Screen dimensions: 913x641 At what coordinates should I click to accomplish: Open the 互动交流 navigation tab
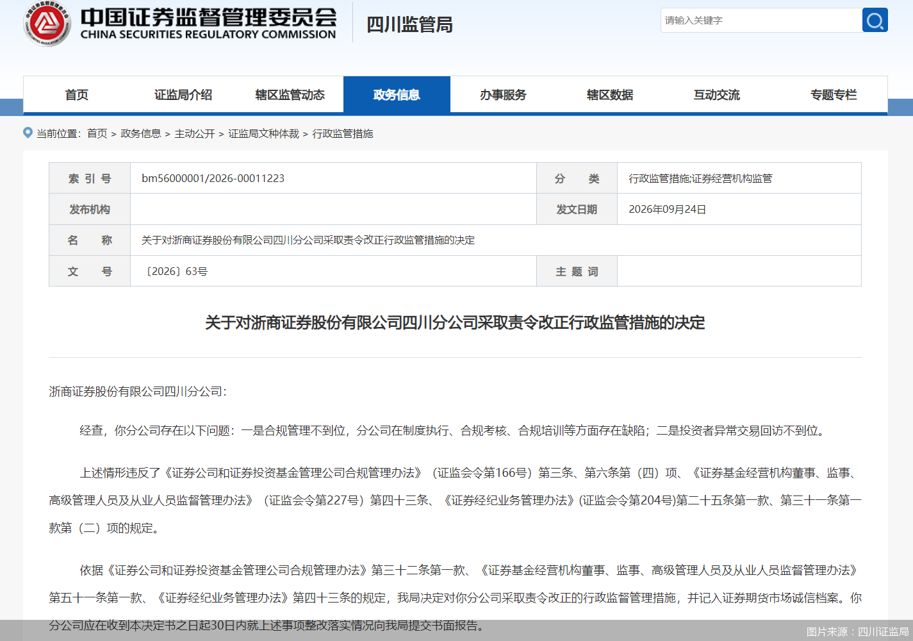[x=717, y=95]
